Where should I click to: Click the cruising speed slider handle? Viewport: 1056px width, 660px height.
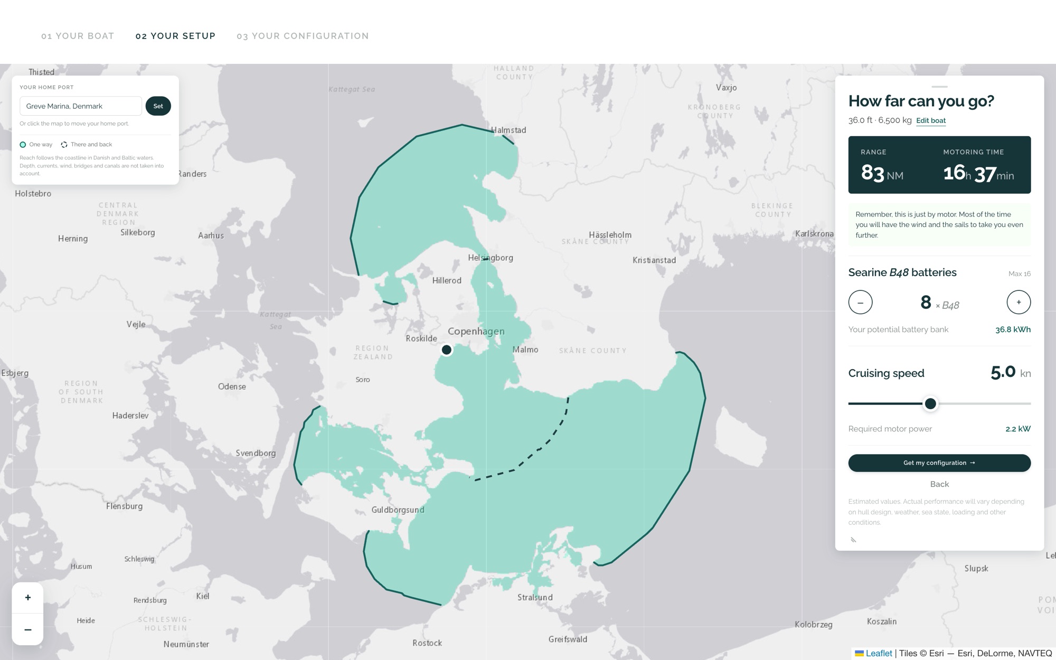click(x=930, y=404)
